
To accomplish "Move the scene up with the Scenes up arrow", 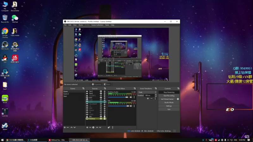I will (x=71, y=127).
